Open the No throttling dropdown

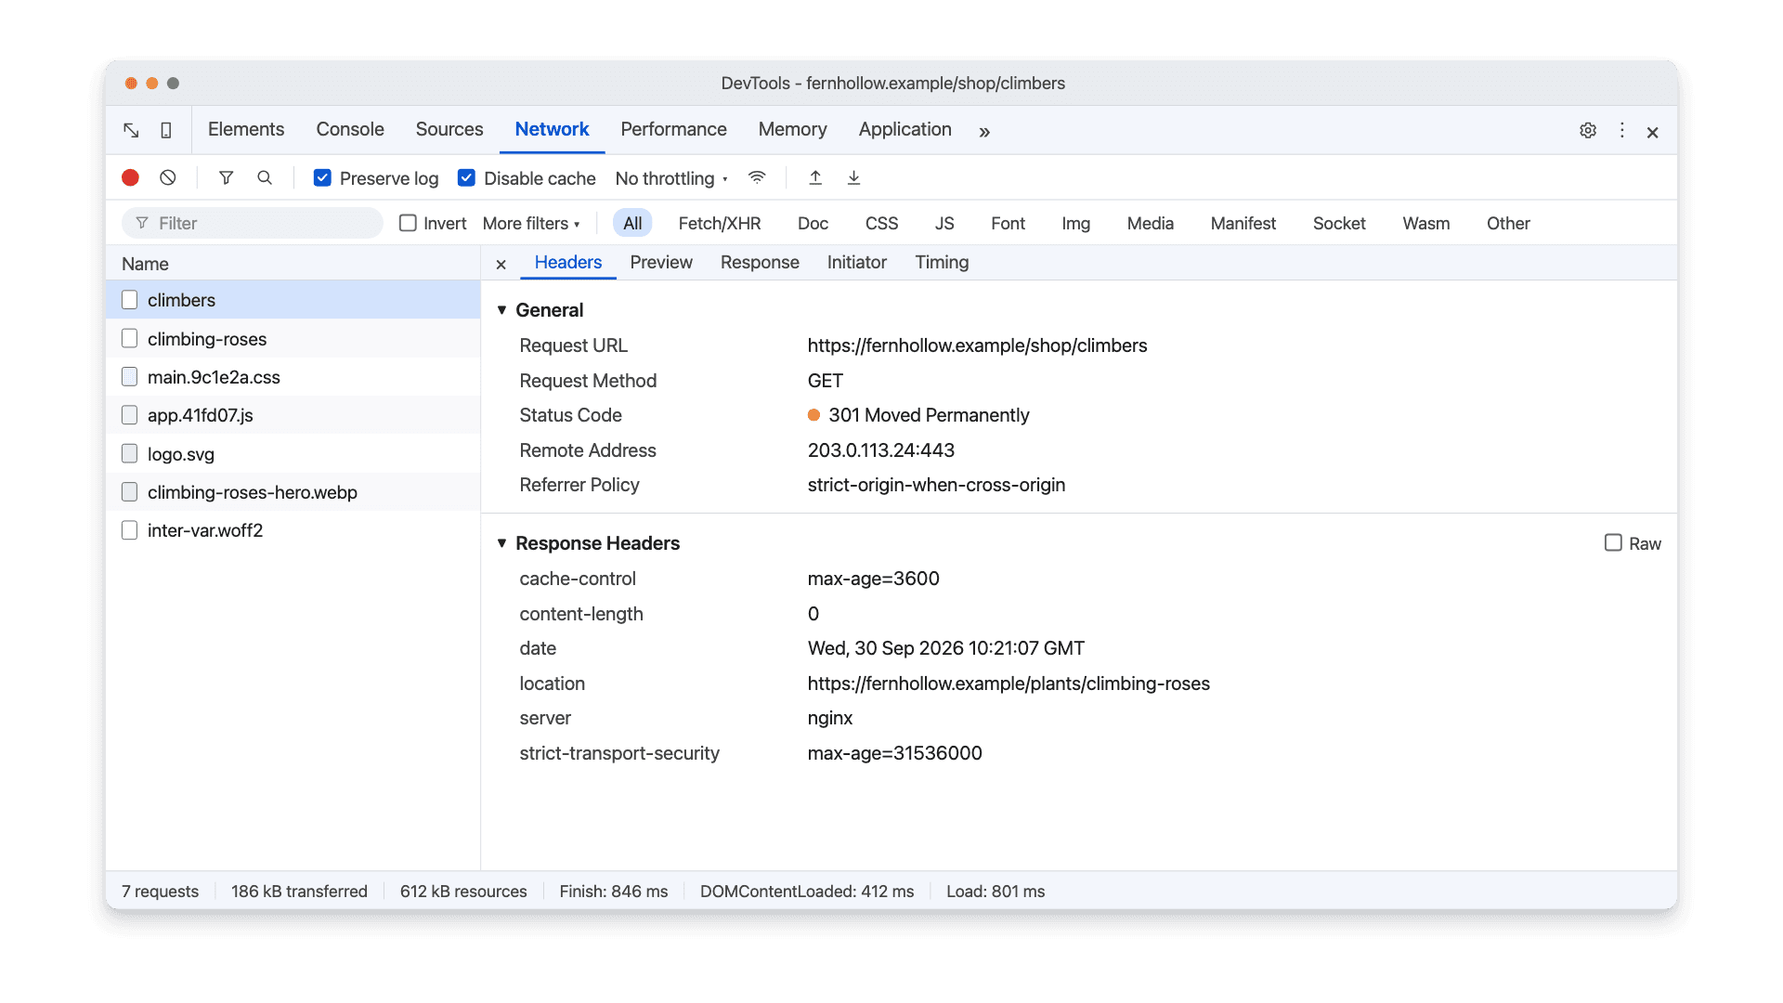coord(671,178)
